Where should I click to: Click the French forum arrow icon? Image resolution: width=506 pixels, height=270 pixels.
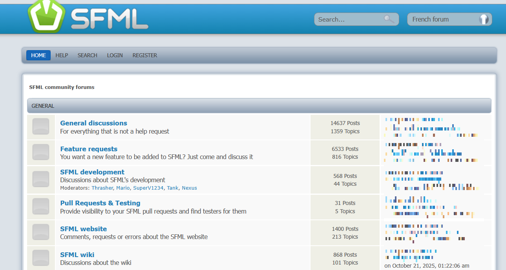point(484,19)
